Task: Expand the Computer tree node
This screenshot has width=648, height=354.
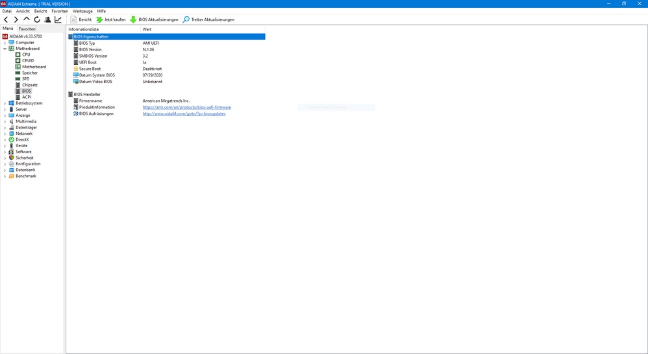Action: coord(5,43)
